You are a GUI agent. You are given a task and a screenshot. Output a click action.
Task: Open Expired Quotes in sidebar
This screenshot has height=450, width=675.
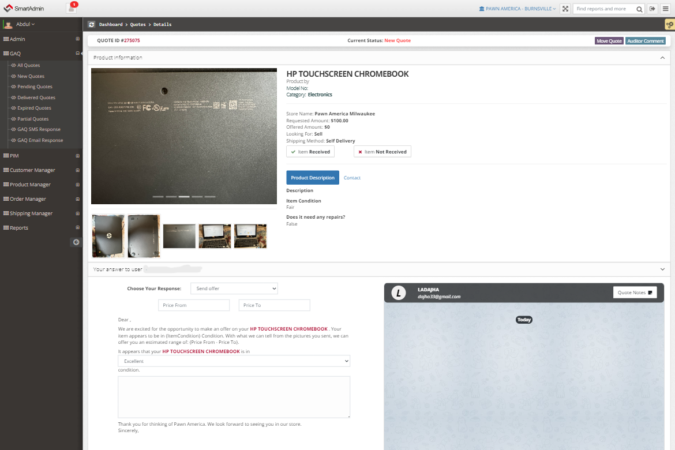pyautogui.click(x=34, y=108)
